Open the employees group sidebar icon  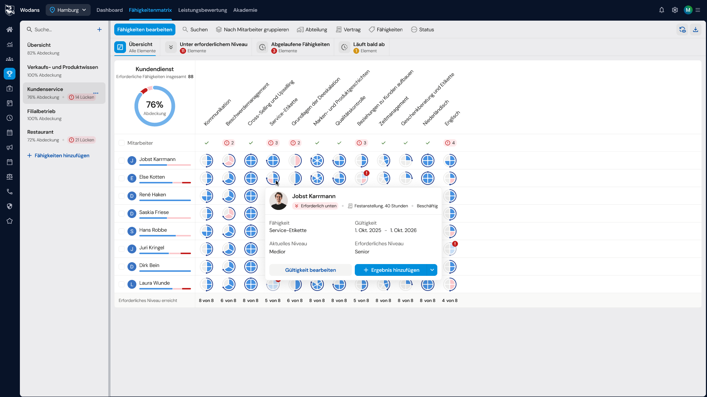[x=10, y=59]
